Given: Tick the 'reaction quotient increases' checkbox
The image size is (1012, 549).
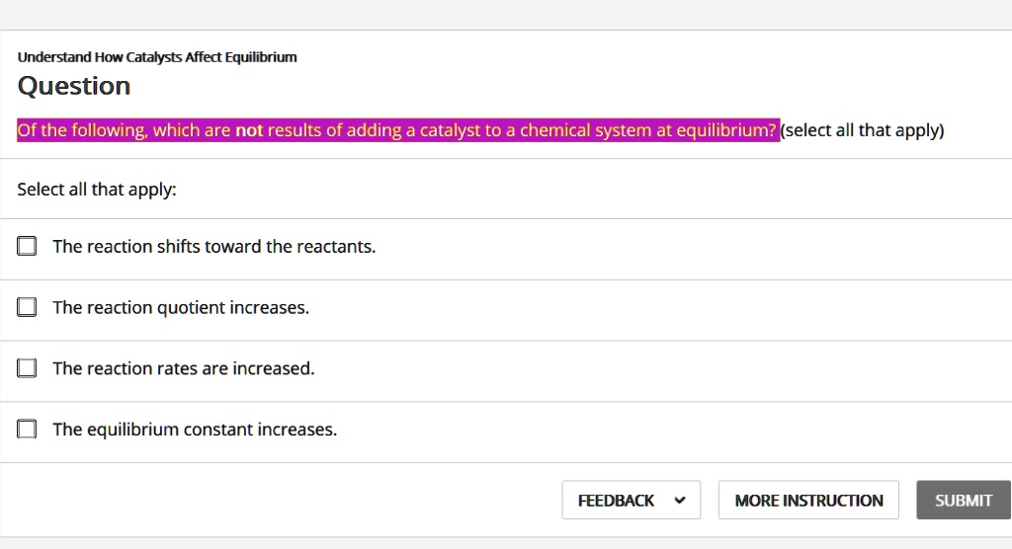Looking at the screenshot, I should [27, 307].
